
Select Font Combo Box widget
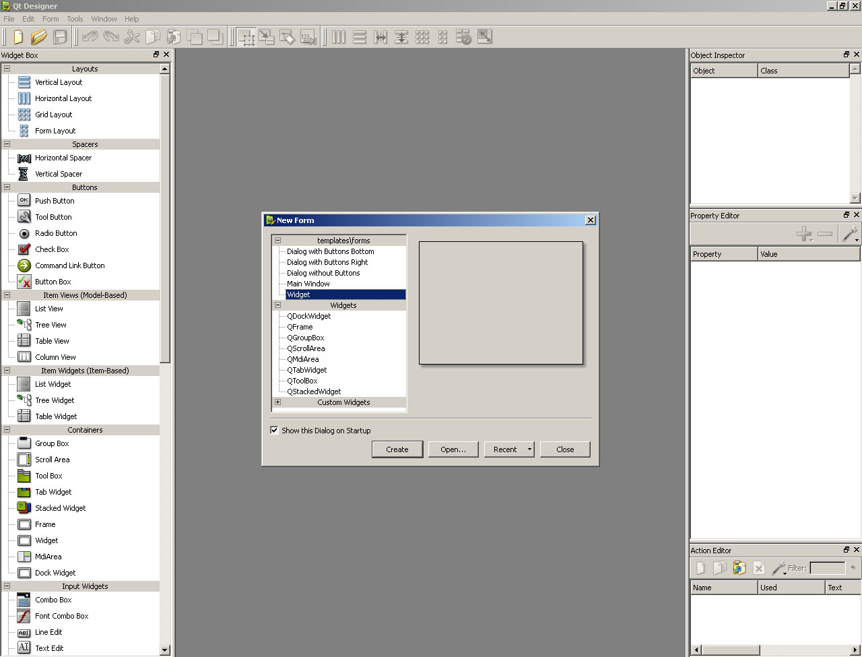coord(62,616)
